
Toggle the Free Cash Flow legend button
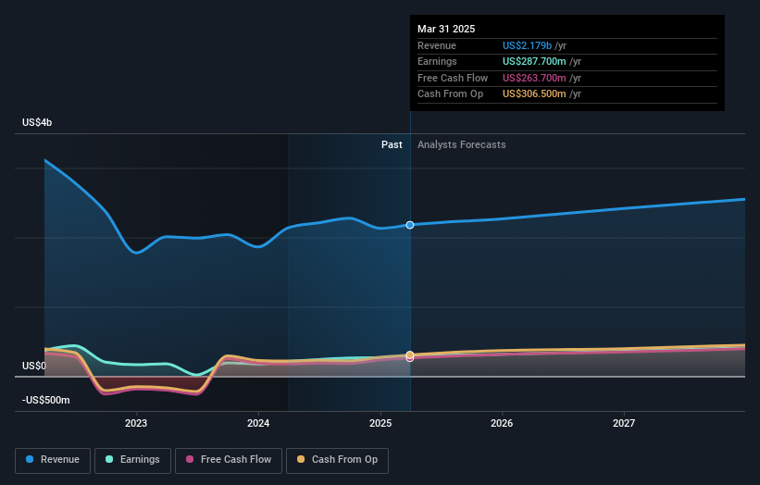(229, 460)
